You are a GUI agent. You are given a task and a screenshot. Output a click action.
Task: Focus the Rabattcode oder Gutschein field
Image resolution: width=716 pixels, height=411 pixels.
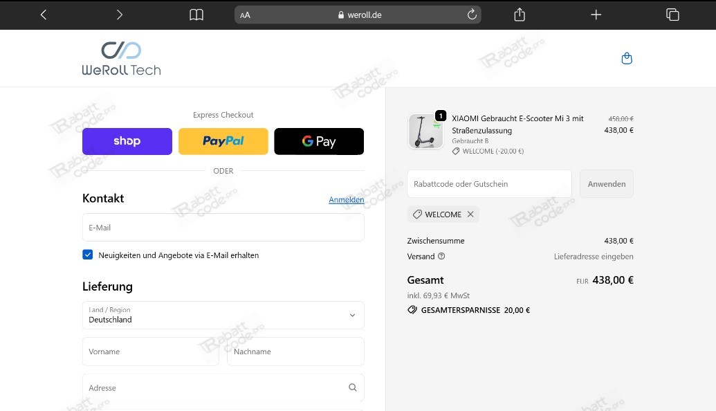pyautogui.click(x=489, y=184)
